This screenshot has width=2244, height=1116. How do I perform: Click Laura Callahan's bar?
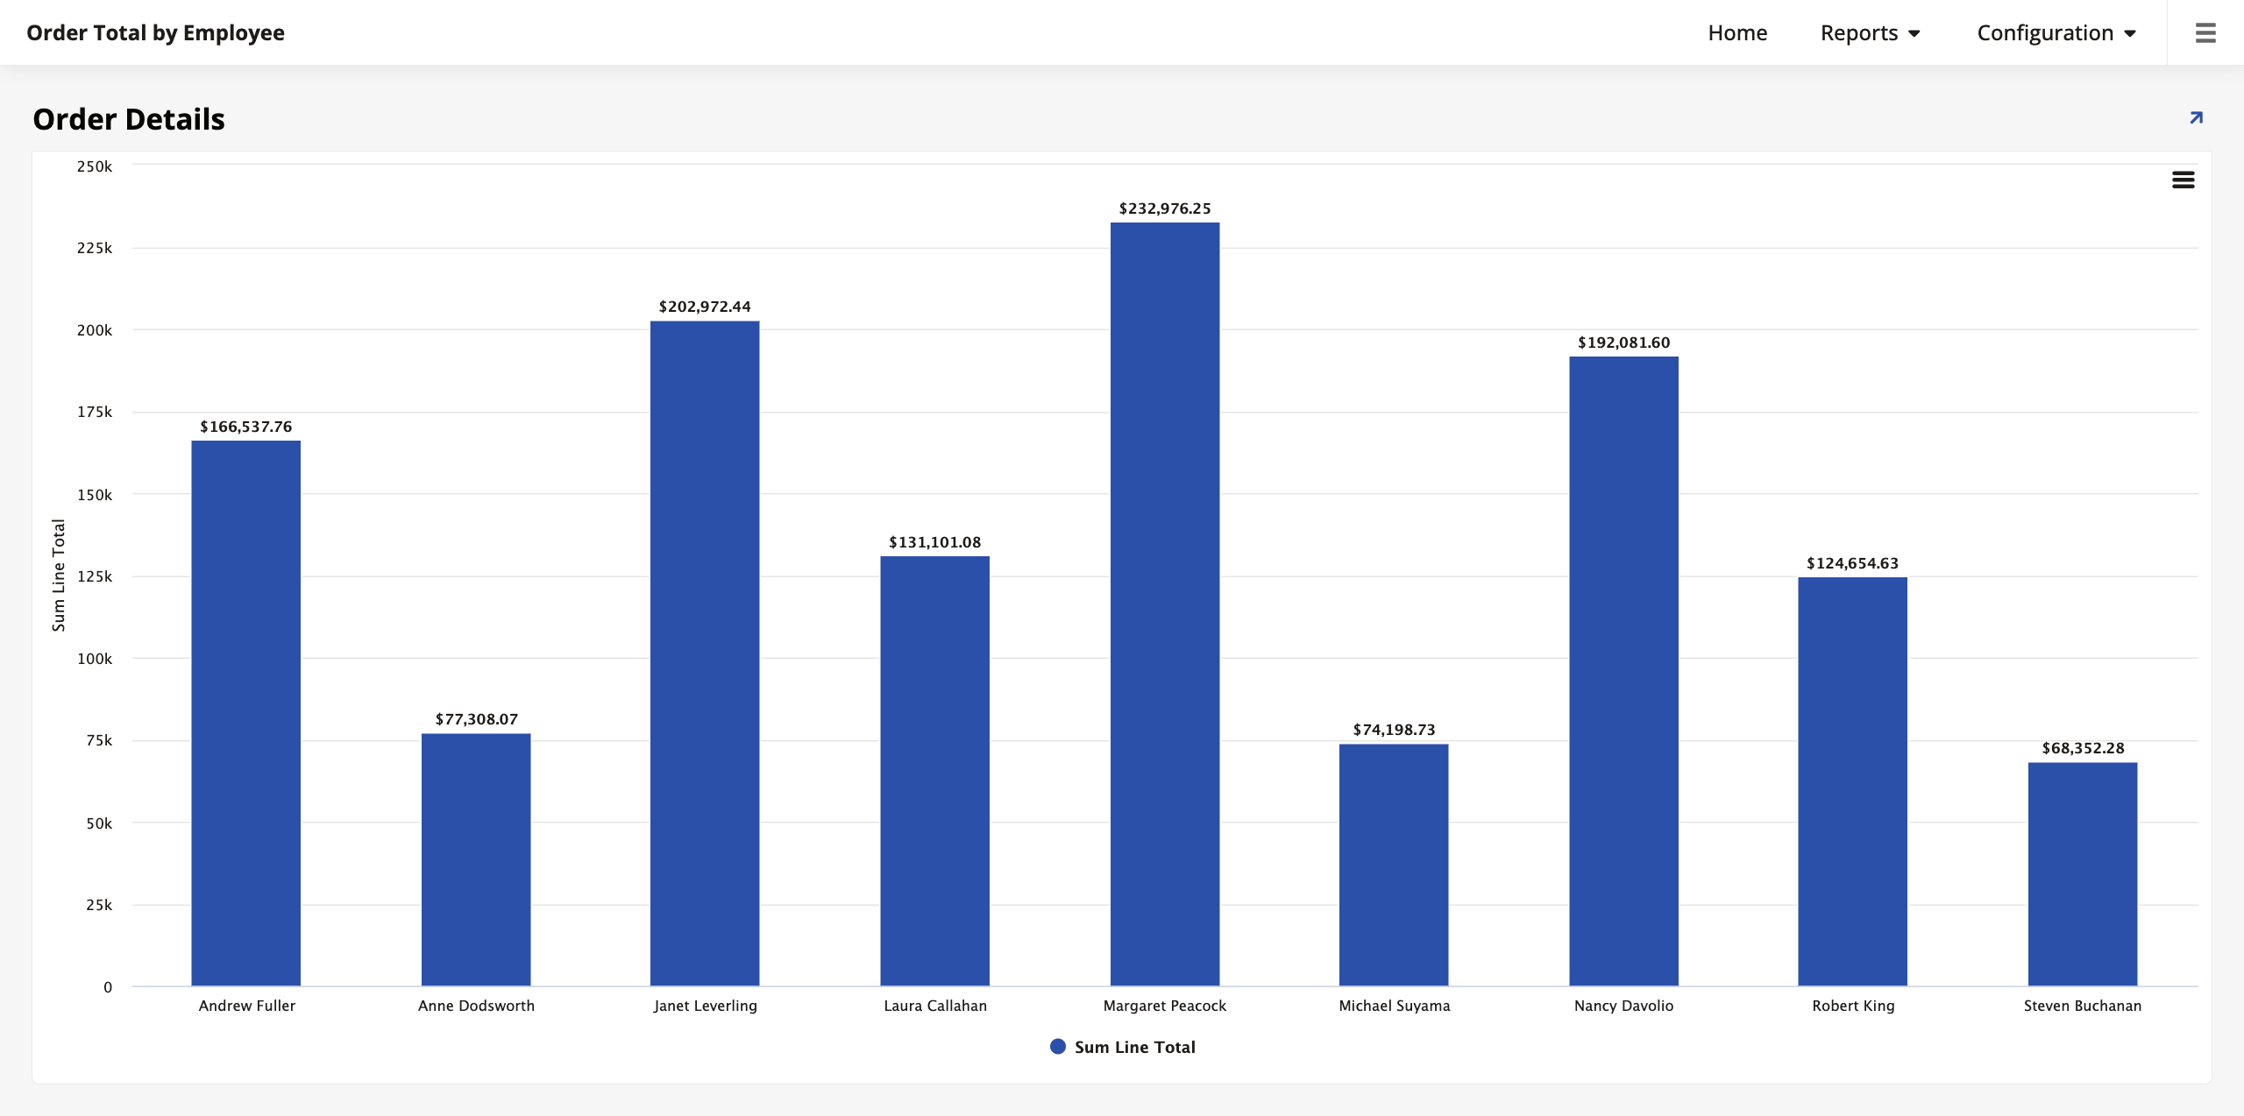pyautogui.click(x=934, y=771)
